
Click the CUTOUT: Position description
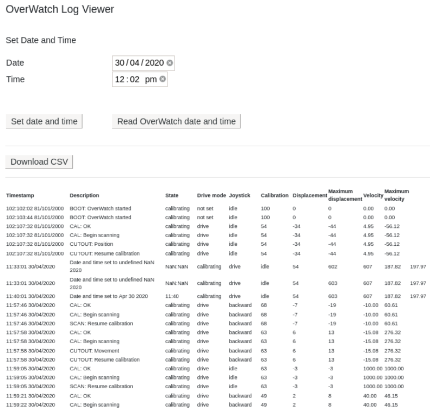91,244
